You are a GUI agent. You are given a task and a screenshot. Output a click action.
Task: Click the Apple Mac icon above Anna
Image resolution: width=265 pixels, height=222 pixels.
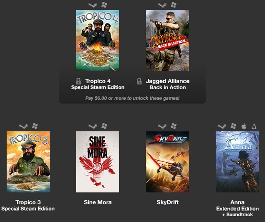[x=243, y=126]
